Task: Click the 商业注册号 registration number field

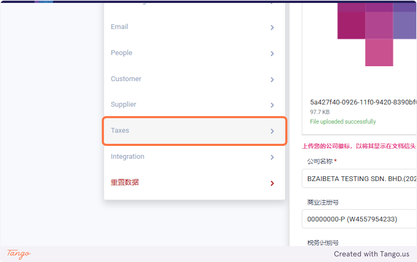Action: click(x=359, y=219)
